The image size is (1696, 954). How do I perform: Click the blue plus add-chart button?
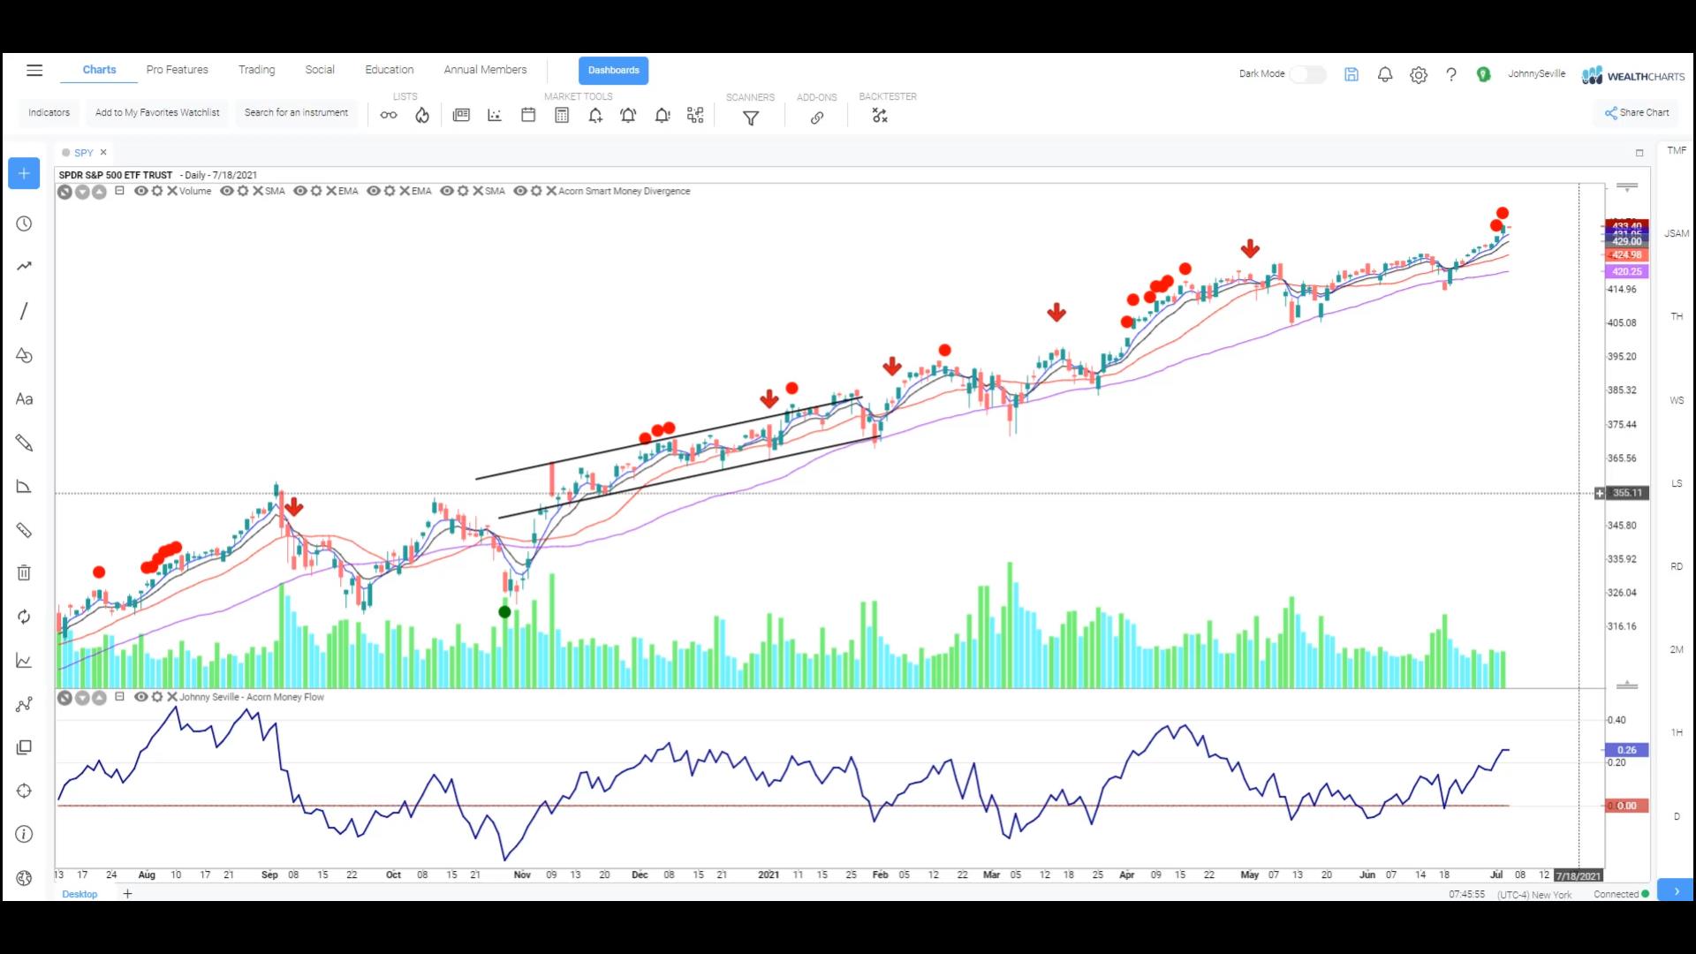point(24,173)
